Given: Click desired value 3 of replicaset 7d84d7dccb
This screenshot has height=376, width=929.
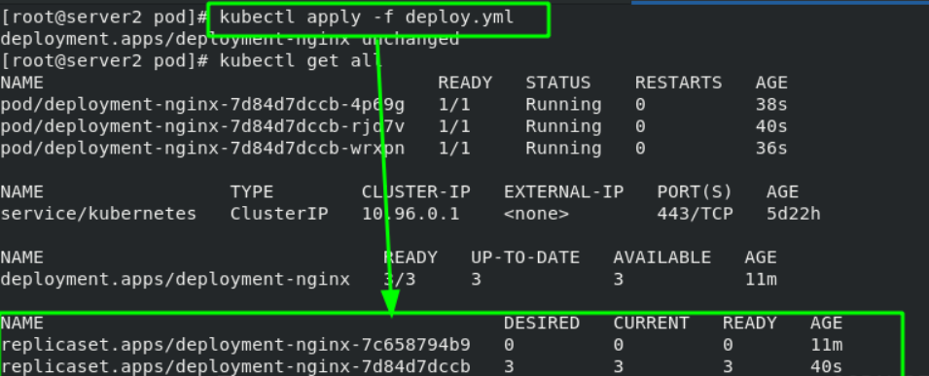Looking at the screenshot, I should pyautogui.click(x=510, y=367).
